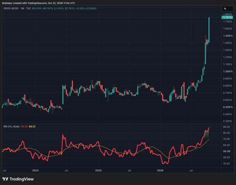Click the 1.300% price axis label
Image resolution: width=236 pixels, height=185 pixels.
coord(228,50)
